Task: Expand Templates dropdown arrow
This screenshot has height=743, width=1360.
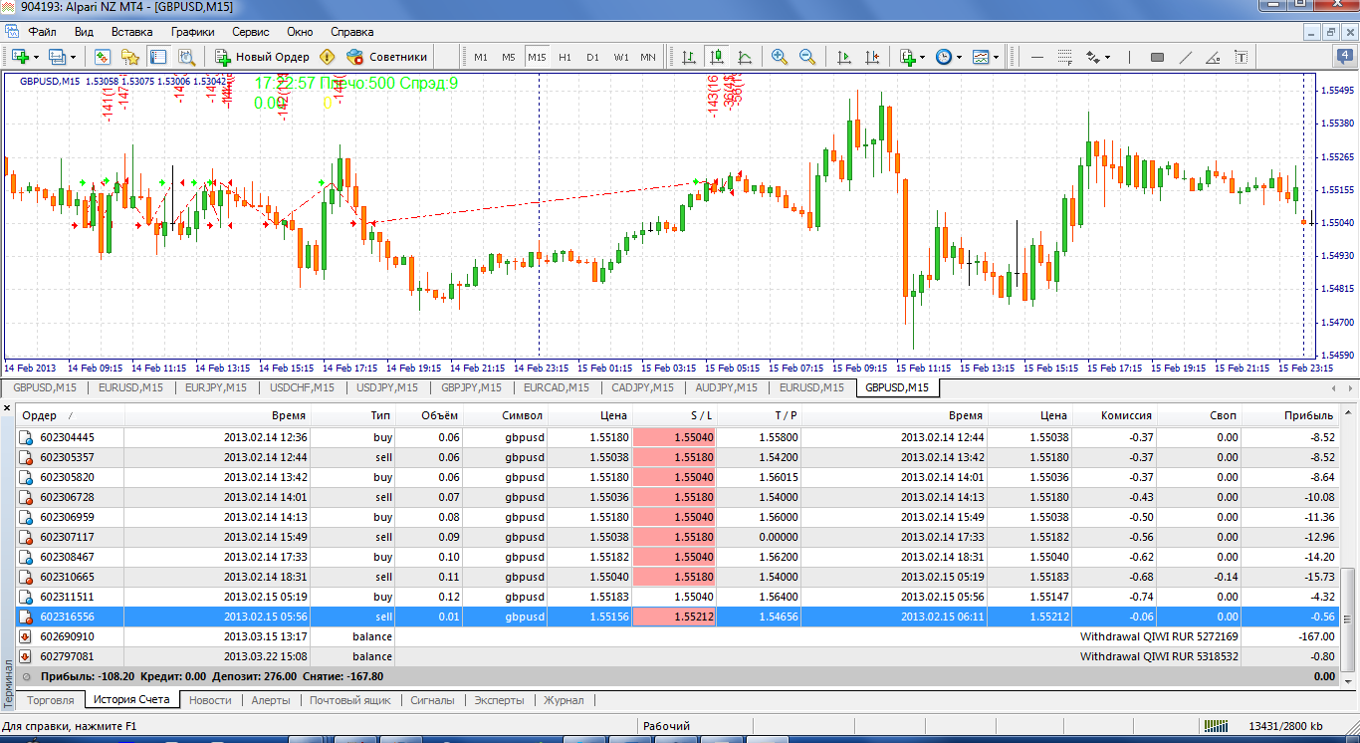Action: 997,58
